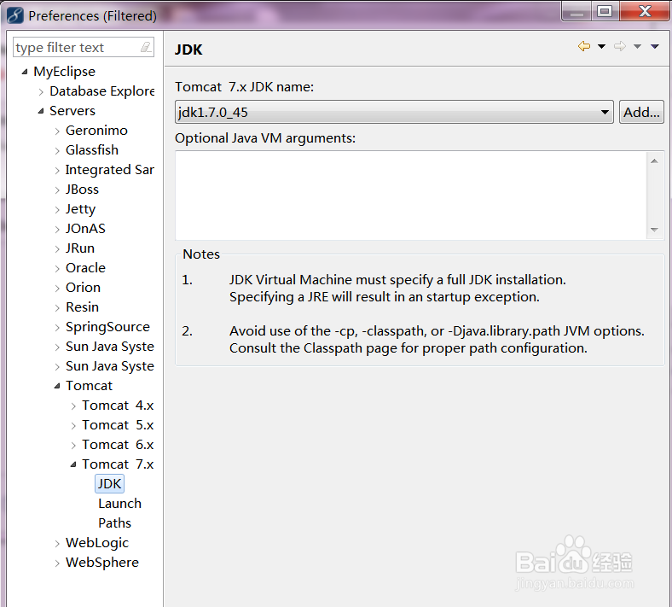Collapse the Servers tree node
The height and width of the screenshot is (607, 672).
pyautogui.click(x=41, y=111)
